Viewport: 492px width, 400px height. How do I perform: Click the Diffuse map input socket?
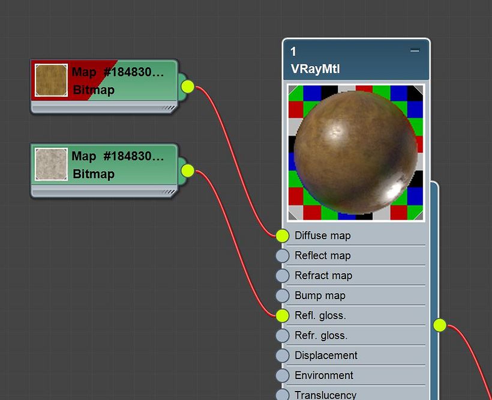pyautogui.click(x=283, y=236)
